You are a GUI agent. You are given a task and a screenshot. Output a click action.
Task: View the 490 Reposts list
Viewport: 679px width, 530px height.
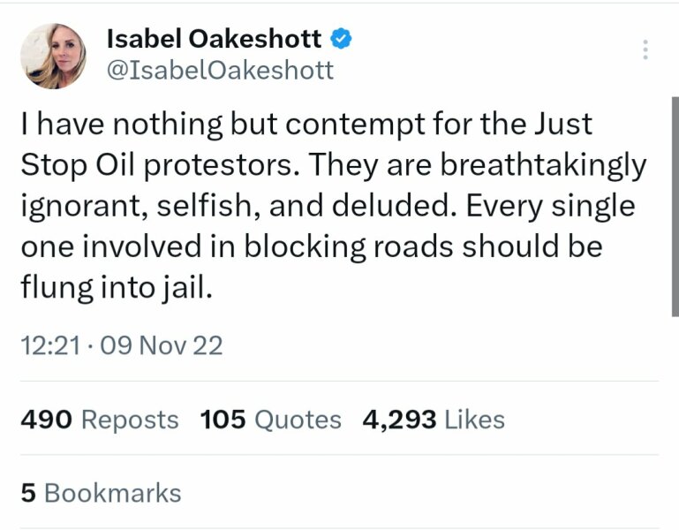(x=99, y=419)
